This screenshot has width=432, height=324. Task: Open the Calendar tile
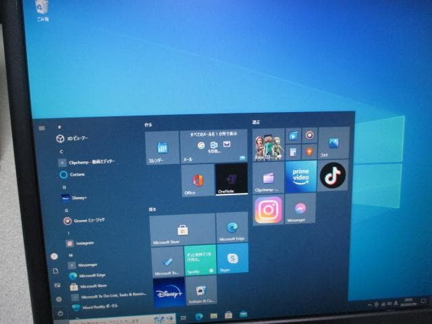coord(162,148)
